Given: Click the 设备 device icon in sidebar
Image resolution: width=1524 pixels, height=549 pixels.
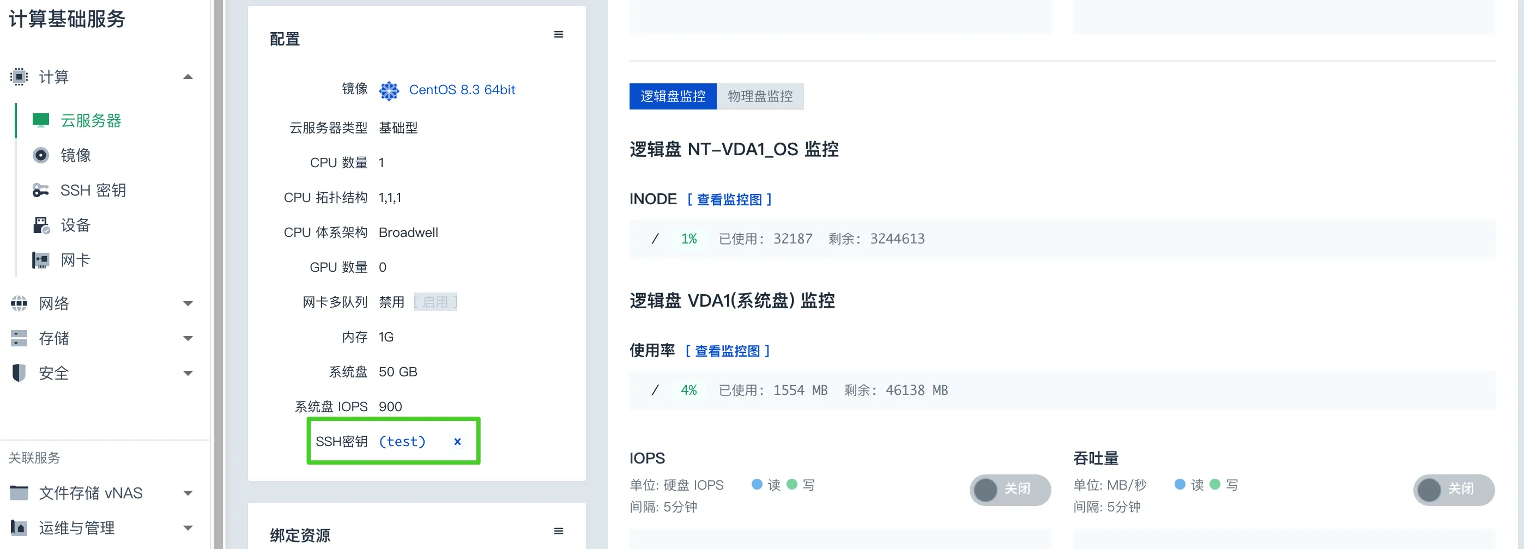Looking at the screenshot, I should [41, 225].
